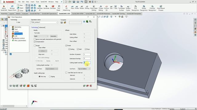
Task: Click Save template icon in dialog
Action: click(62, 23)
